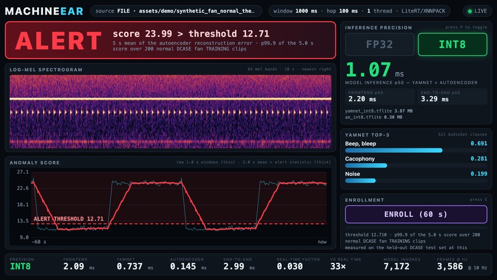Click the FRONTEND p50 2.20 ms card

coord(380,97)
